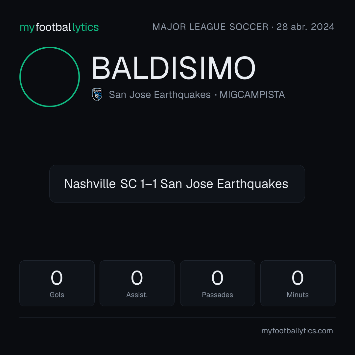
Task: Click the green 'lytics' part of logo
Action: pyautogui.click(x=85, y=27)
